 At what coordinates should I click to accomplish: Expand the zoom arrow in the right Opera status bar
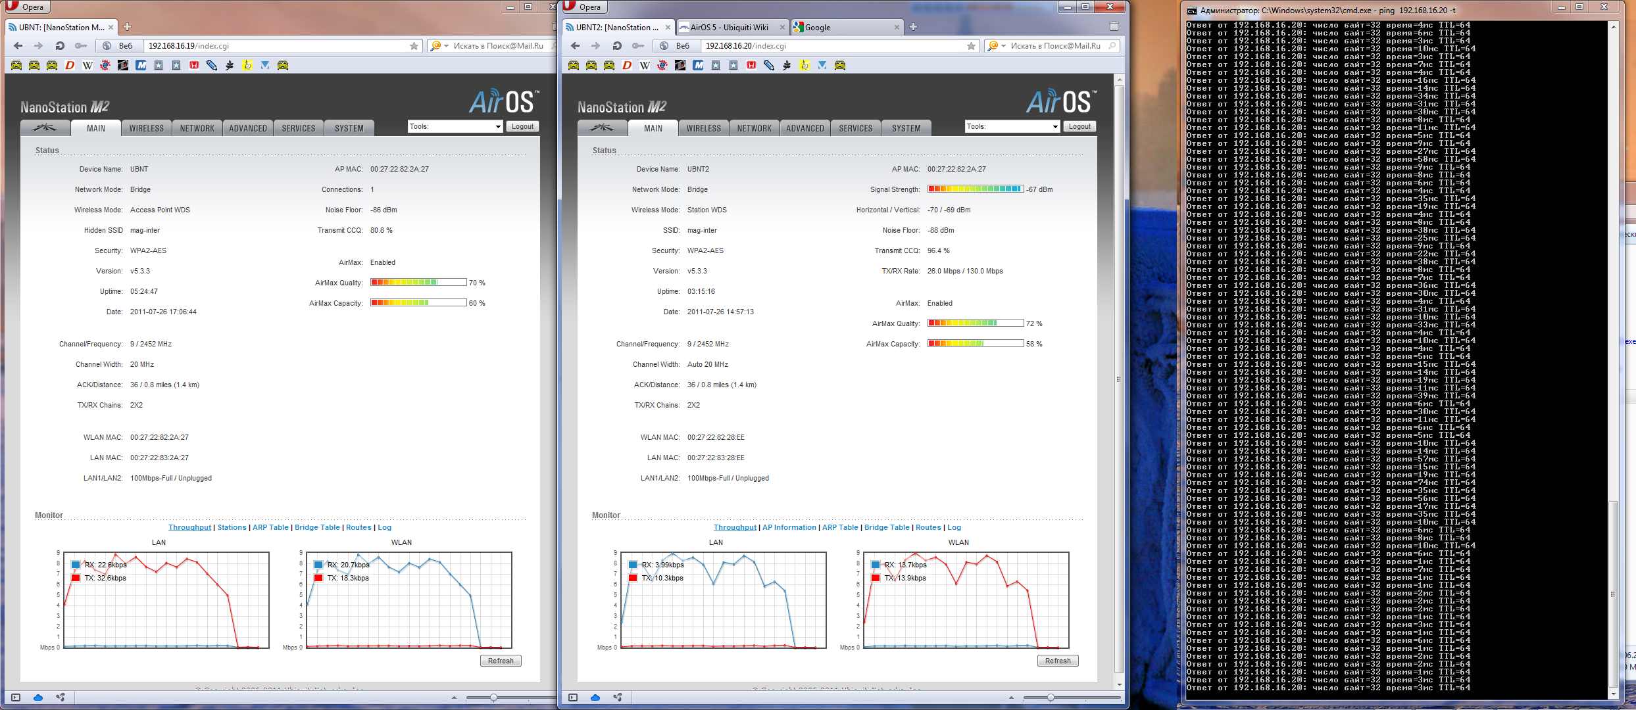(x=1011, y=698)
